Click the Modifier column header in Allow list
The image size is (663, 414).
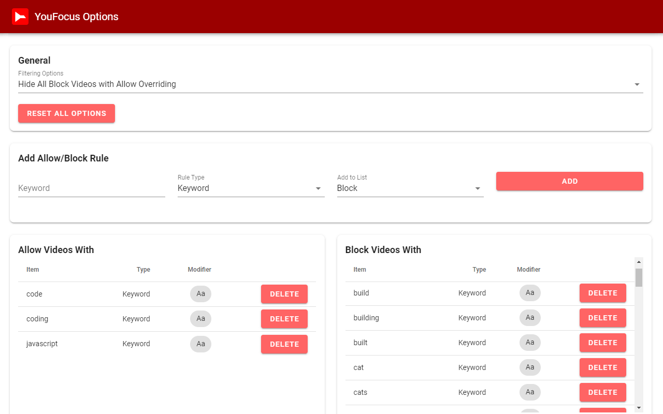(199, 270)
